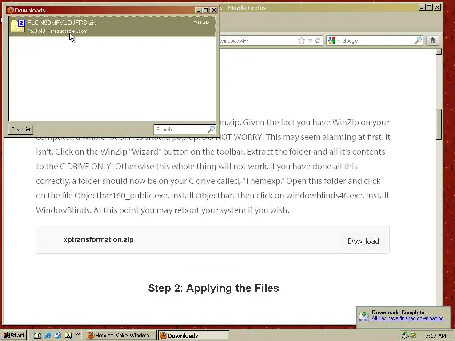Screen dimensions: 455x341
Task: Click the Firefox icon in Downloads title bar
Action: coord(11,10)
